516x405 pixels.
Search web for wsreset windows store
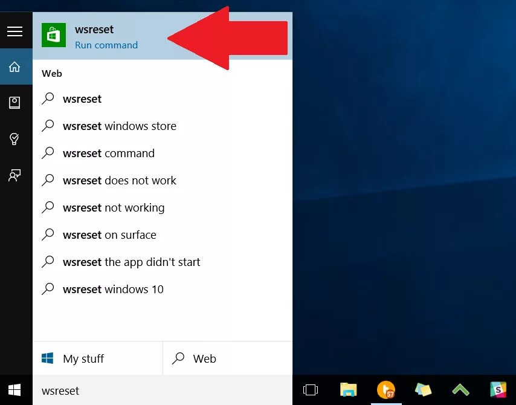pos(119,126)
